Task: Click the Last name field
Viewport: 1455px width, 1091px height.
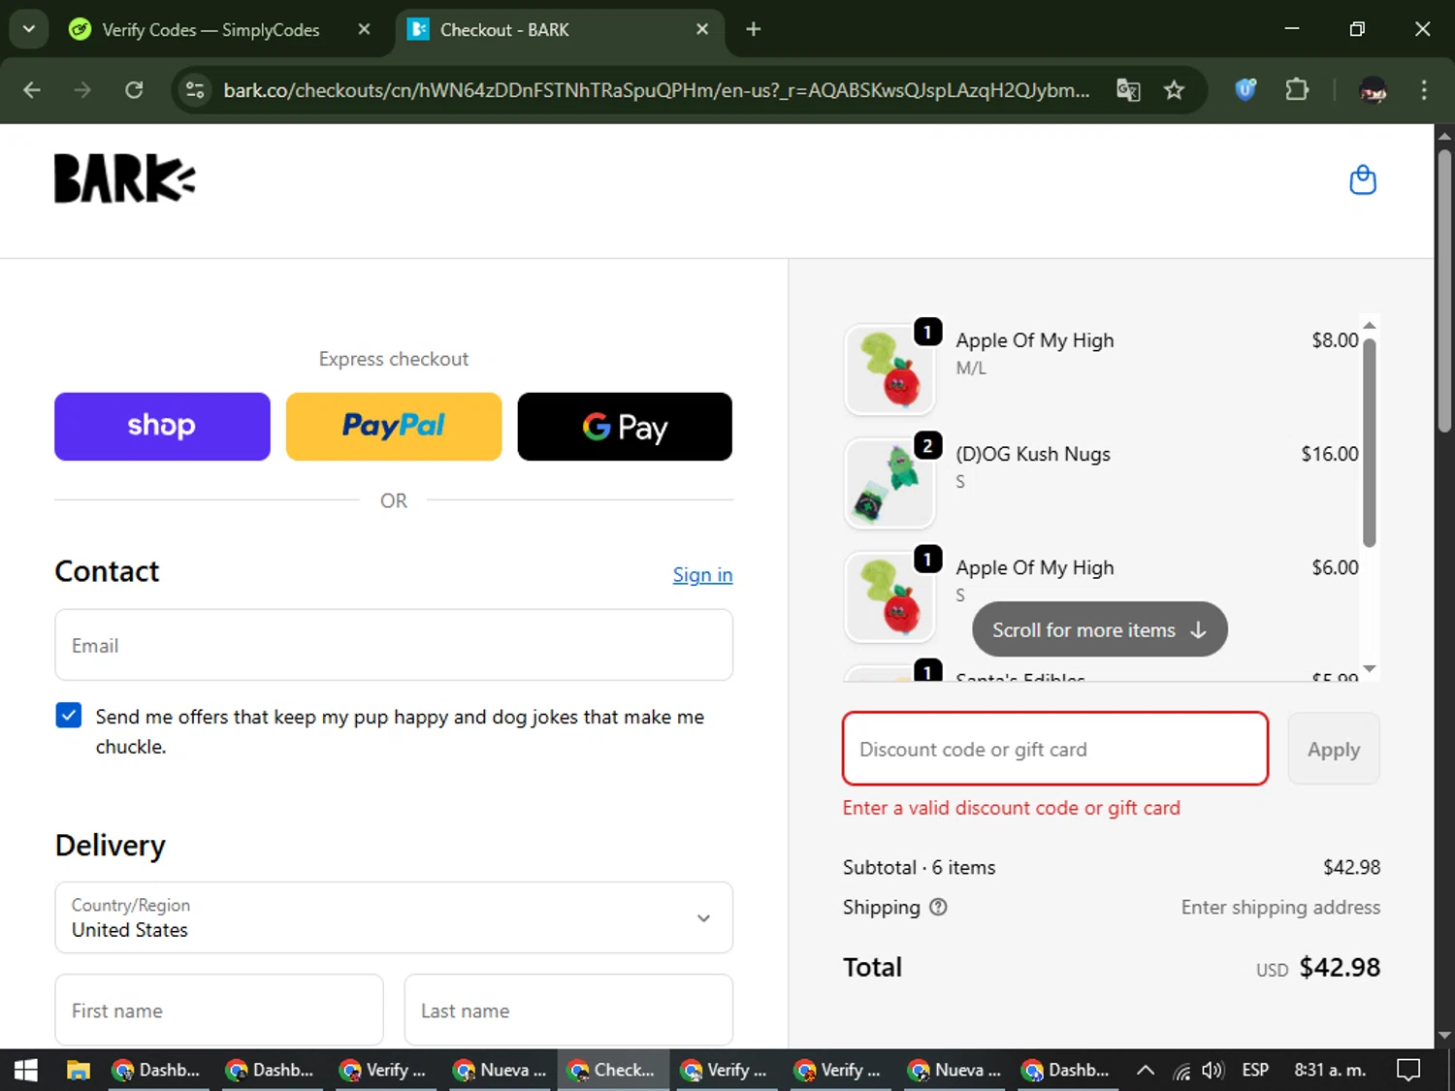Action: [x=568, y=1010]
